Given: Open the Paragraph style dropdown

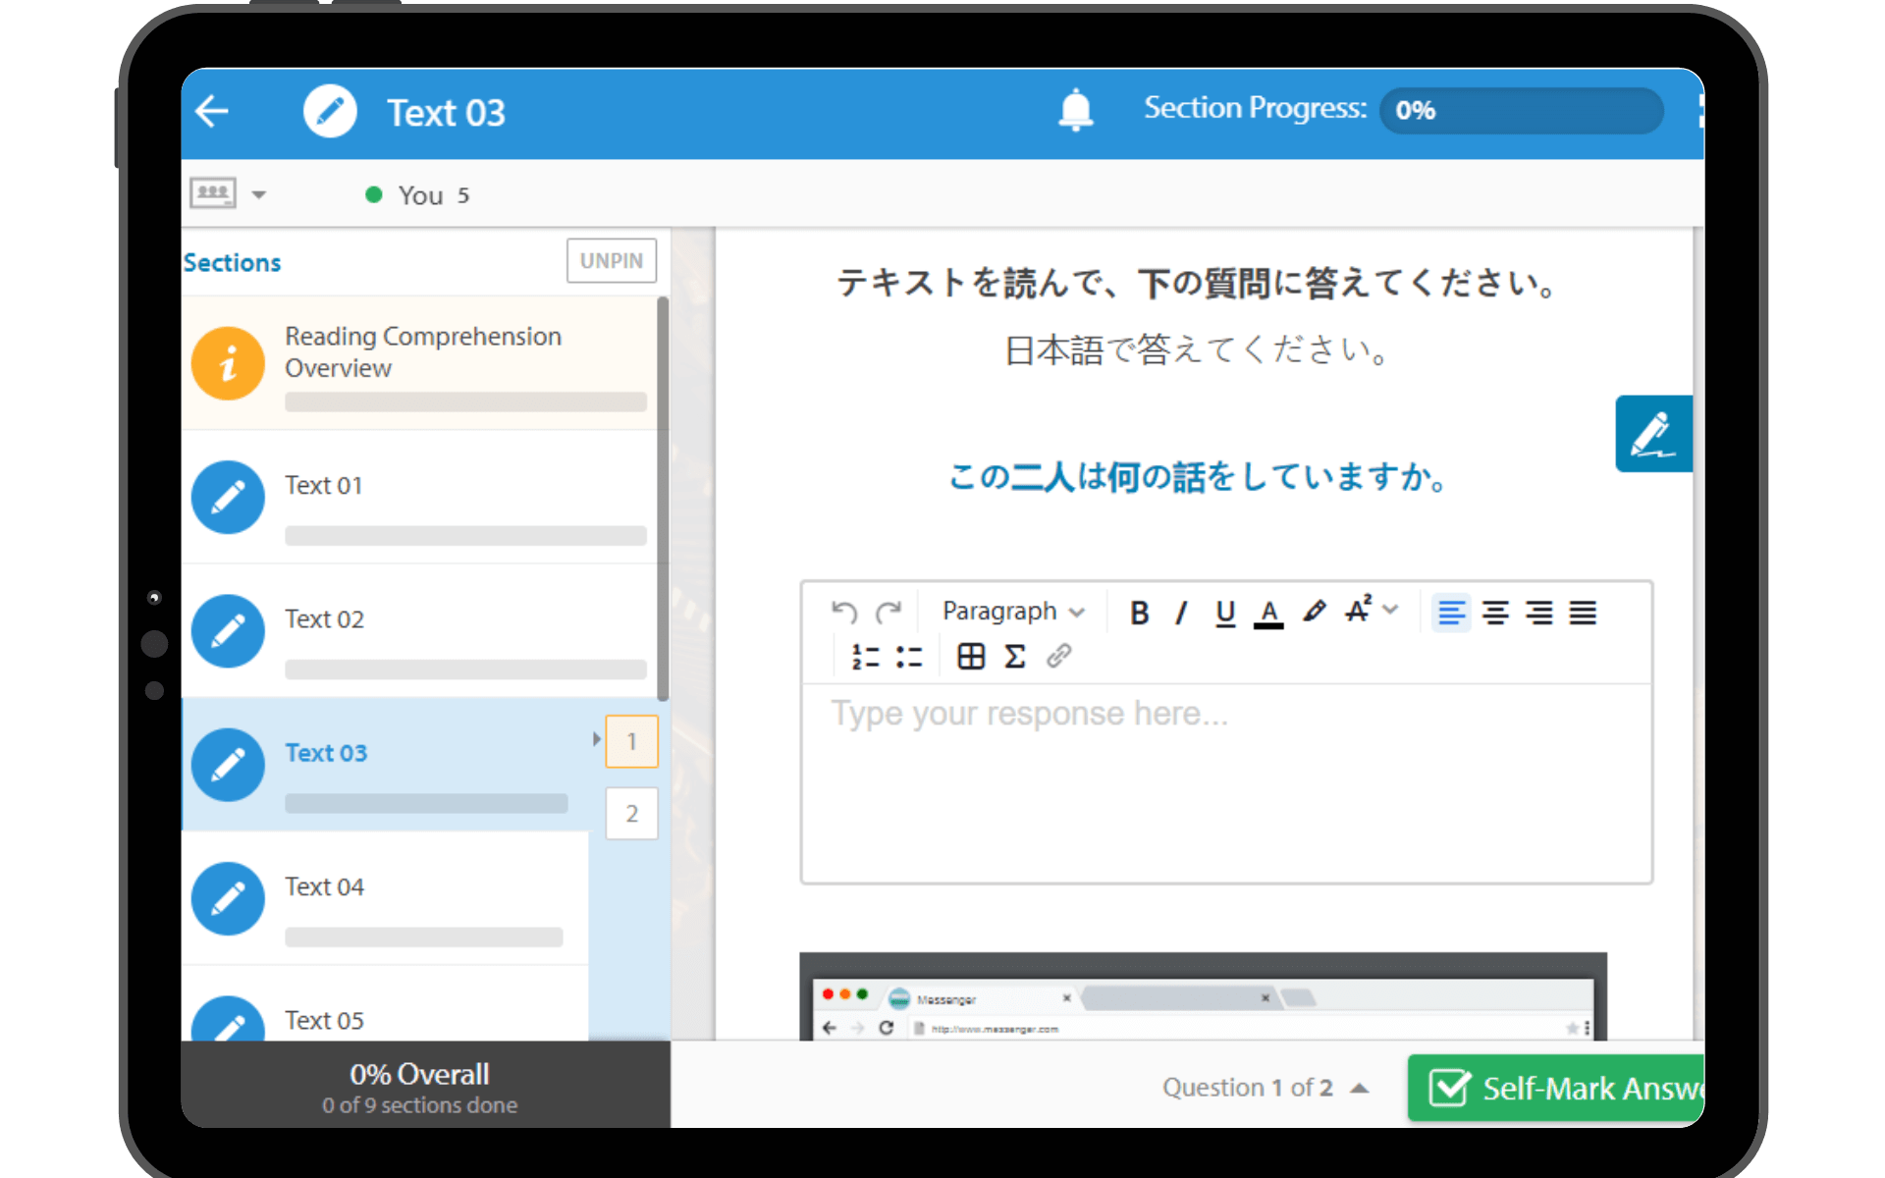Looking at the screenshot, I should [x=1012, y=612].
